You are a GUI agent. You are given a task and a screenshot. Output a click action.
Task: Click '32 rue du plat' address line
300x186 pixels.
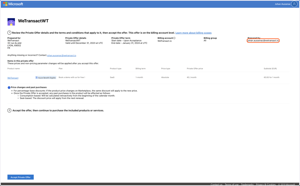(x=14, y=43)
